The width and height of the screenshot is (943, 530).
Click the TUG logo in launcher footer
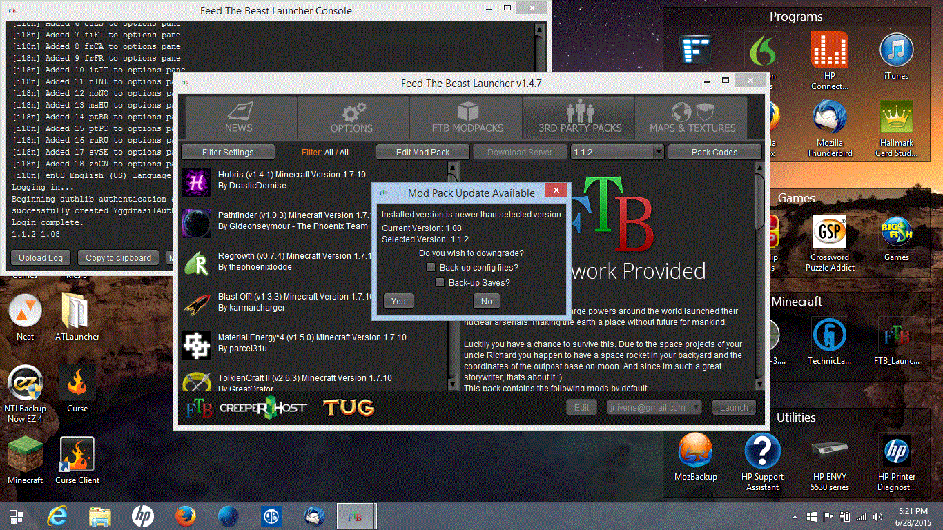pyautogui.click(x=349, y=408)
